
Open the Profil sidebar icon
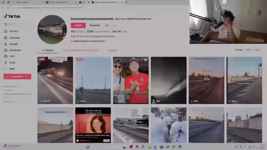click(x=5, y=62)
